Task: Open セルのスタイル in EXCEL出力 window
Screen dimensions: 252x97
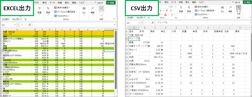Action: [62, 16]
